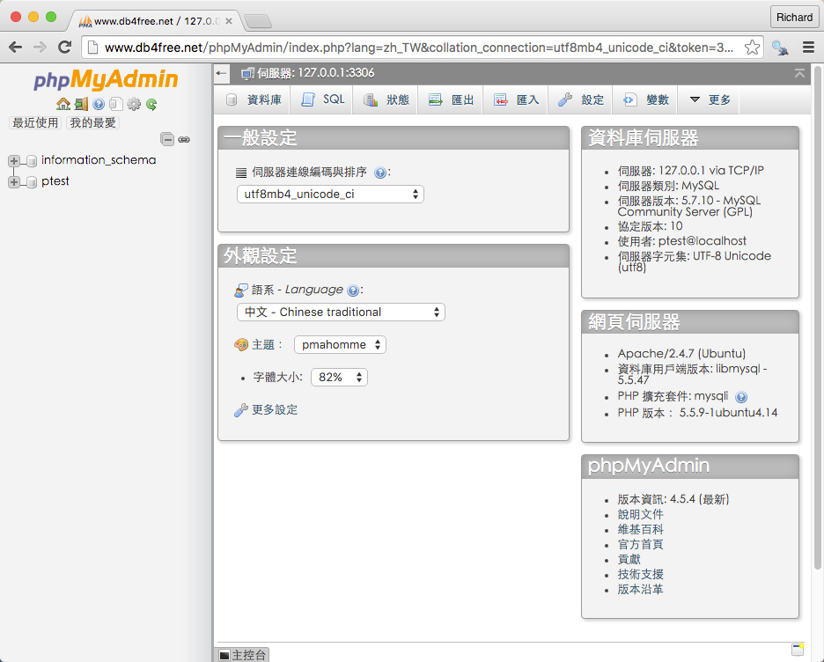Open the 匯出 (Export) tab
The image size is (824, 662).
point(452,100)
